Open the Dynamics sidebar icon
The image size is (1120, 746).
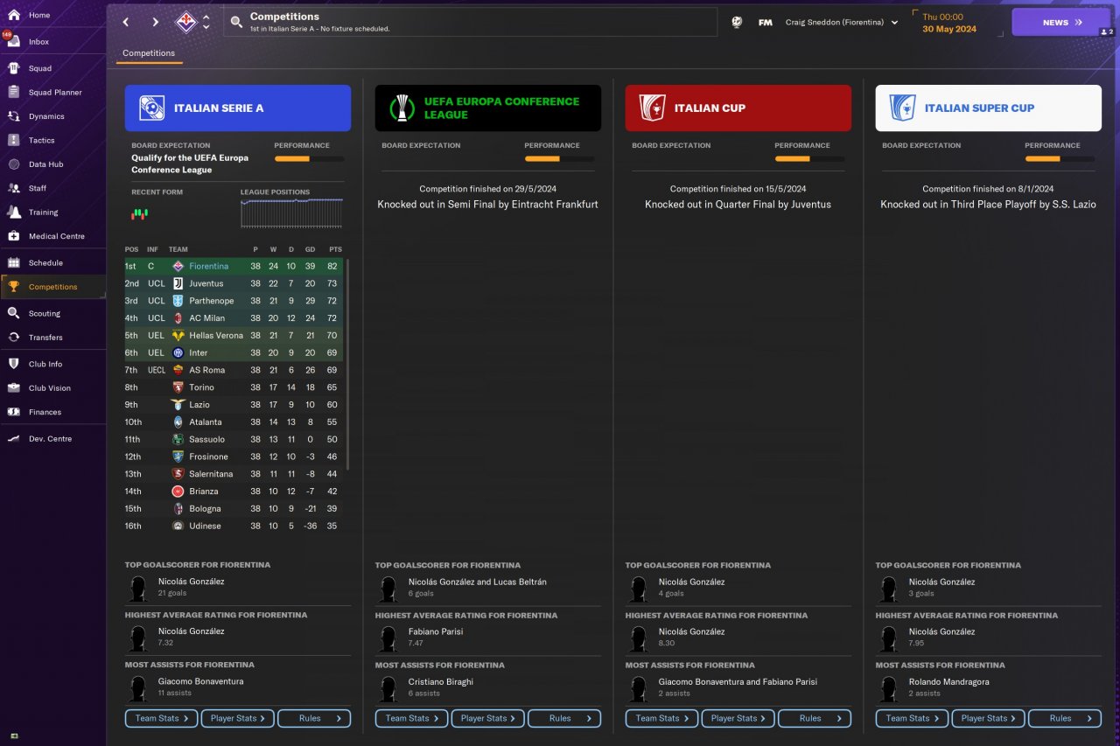tap(13, 116)
